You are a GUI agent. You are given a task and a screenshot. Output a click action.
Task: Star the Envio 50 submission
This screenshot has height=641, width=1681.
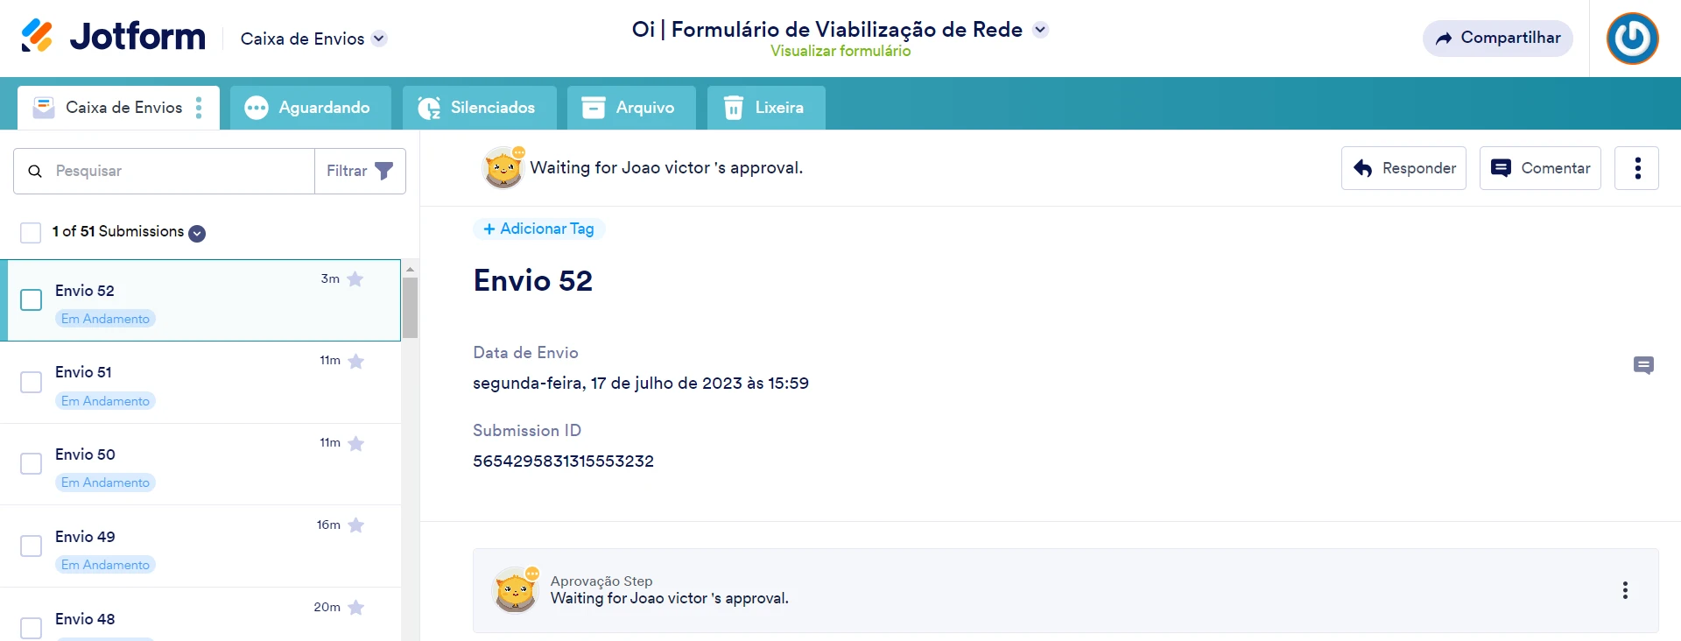(x=355, y=443)
